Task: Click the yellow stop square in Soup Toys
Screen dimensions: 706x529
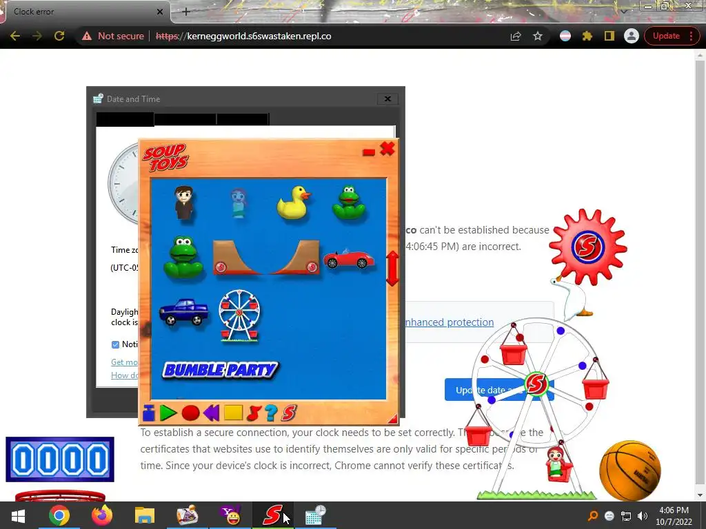Action: pos(233,413)
